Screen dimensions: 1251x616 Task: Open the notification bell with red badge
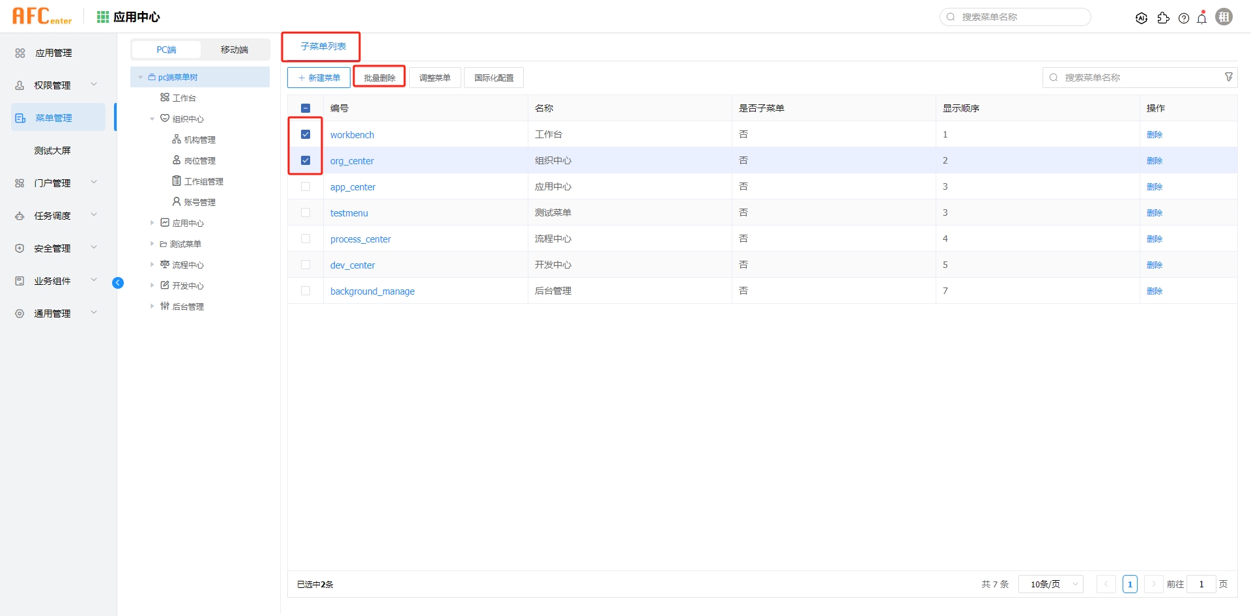coord(1201,18)
